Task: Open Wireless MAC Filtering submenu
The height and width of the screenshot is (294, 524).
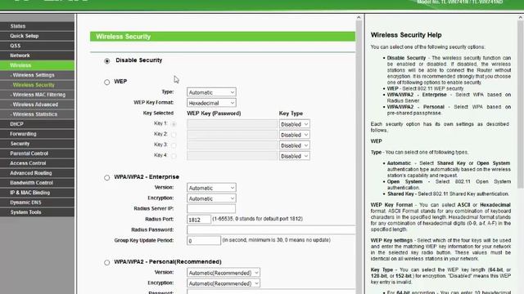Action: tap(37, 95)
